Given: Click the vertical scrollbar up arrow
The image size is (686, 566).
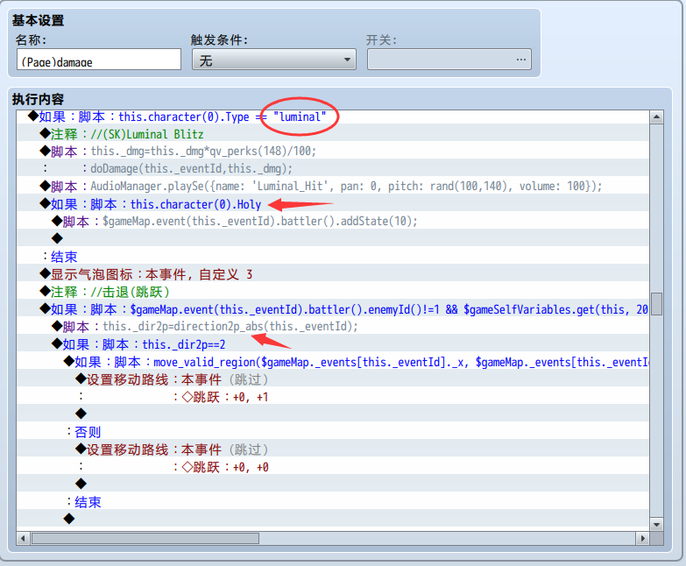Looking at the screenshot, I should [x=657, y=117].
